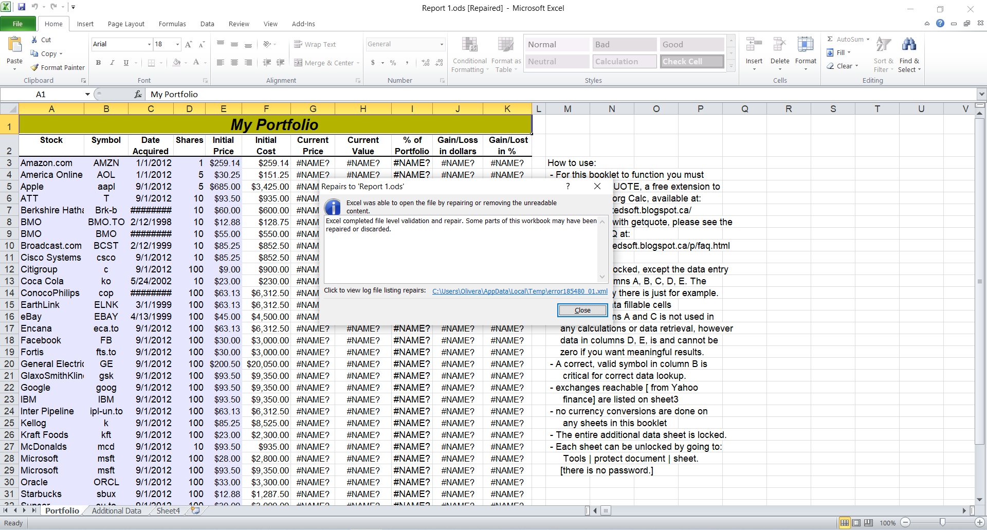Click the Insert Cells icon
Image resolution: width=987 pixels, height=530 pixels.
(754, 45)
